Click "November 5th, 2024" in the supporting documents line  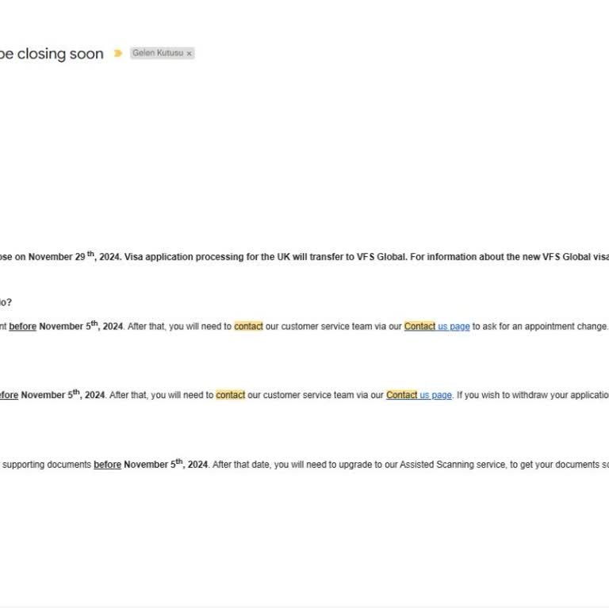(165, 464)
